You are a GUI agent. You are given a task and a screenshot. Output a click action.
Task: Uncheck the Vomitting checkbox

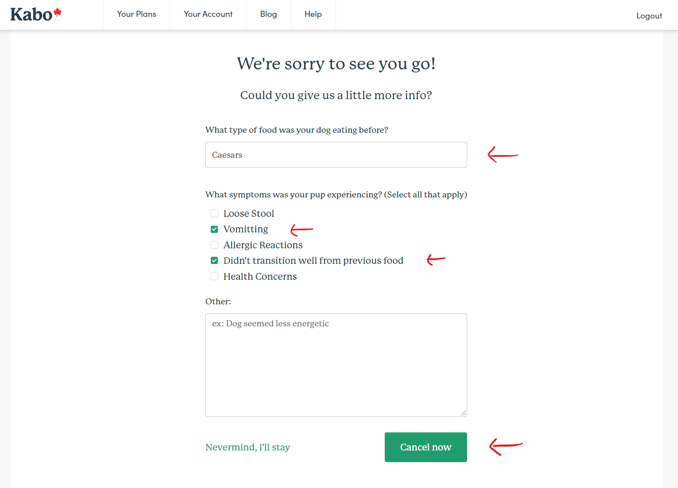pyautogui.click(x=214, y=229)
